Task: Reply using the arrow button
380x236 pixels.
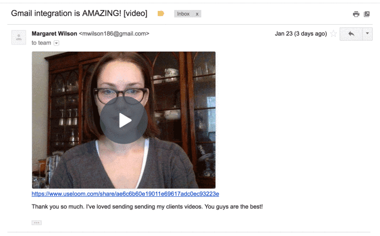Action: click(x=351, y=34)
